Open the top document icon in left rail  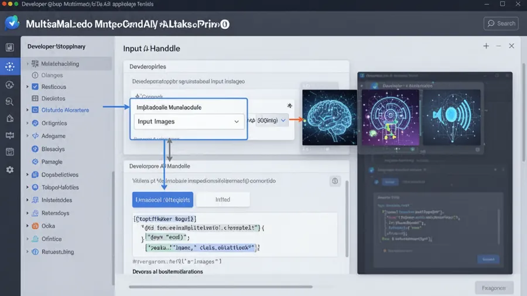click(x=10, y=47)
